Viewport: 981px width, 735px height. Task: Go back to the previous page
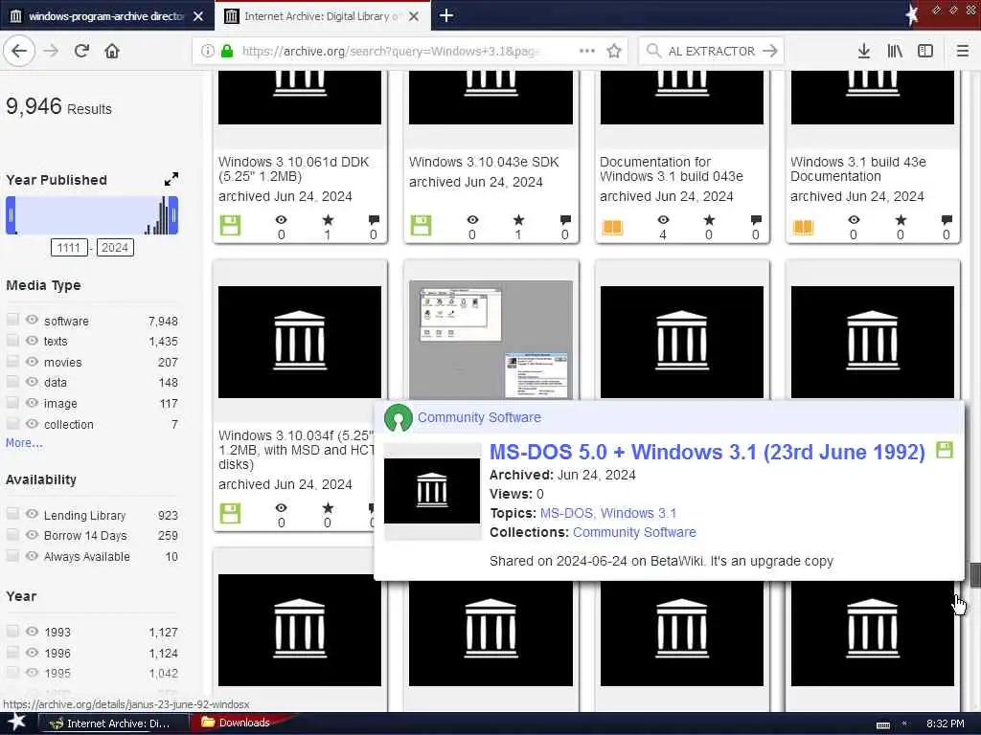[19, 51]
